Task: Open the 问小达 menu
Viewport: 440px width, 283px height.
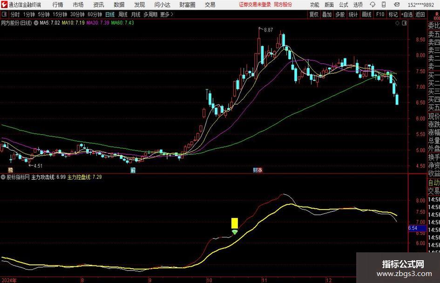Action: (x=162, y=5)
